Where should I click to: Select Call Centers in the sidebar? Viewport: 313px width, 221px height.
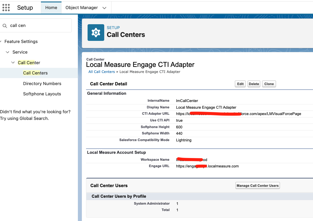point(35,73)
